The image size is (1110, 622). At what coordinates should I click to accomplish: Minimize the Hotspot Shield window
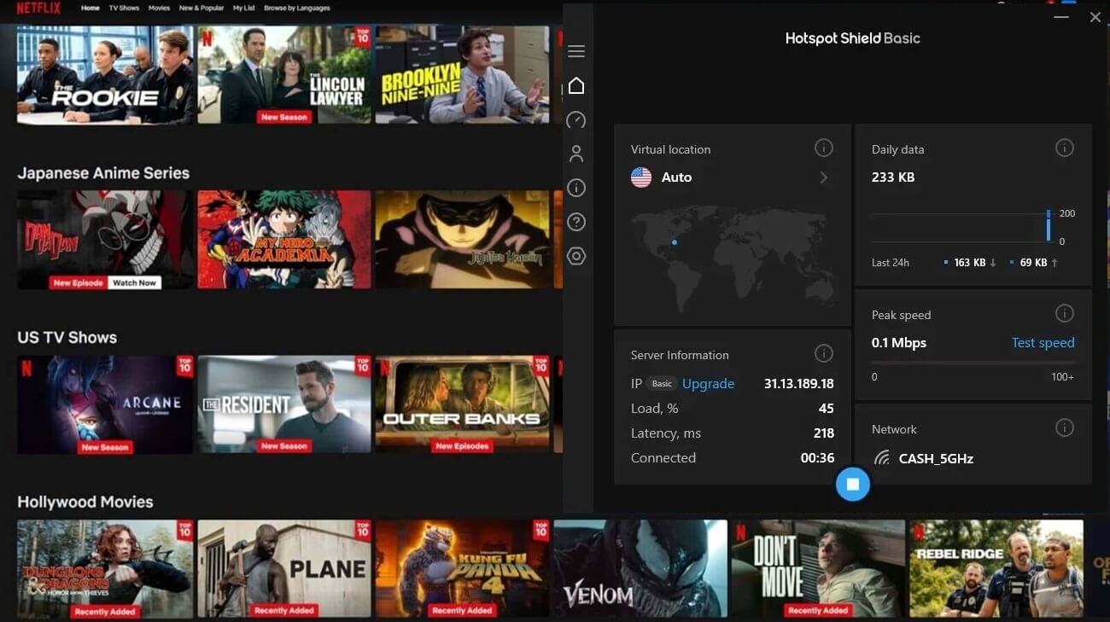(1061, 17)
